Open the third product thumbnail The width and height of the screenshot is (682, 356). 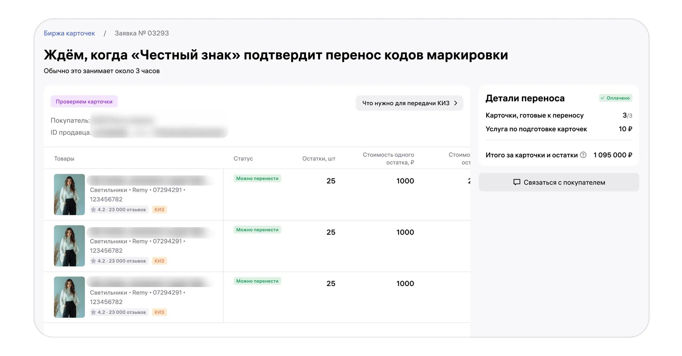click(x=69, y=297)
